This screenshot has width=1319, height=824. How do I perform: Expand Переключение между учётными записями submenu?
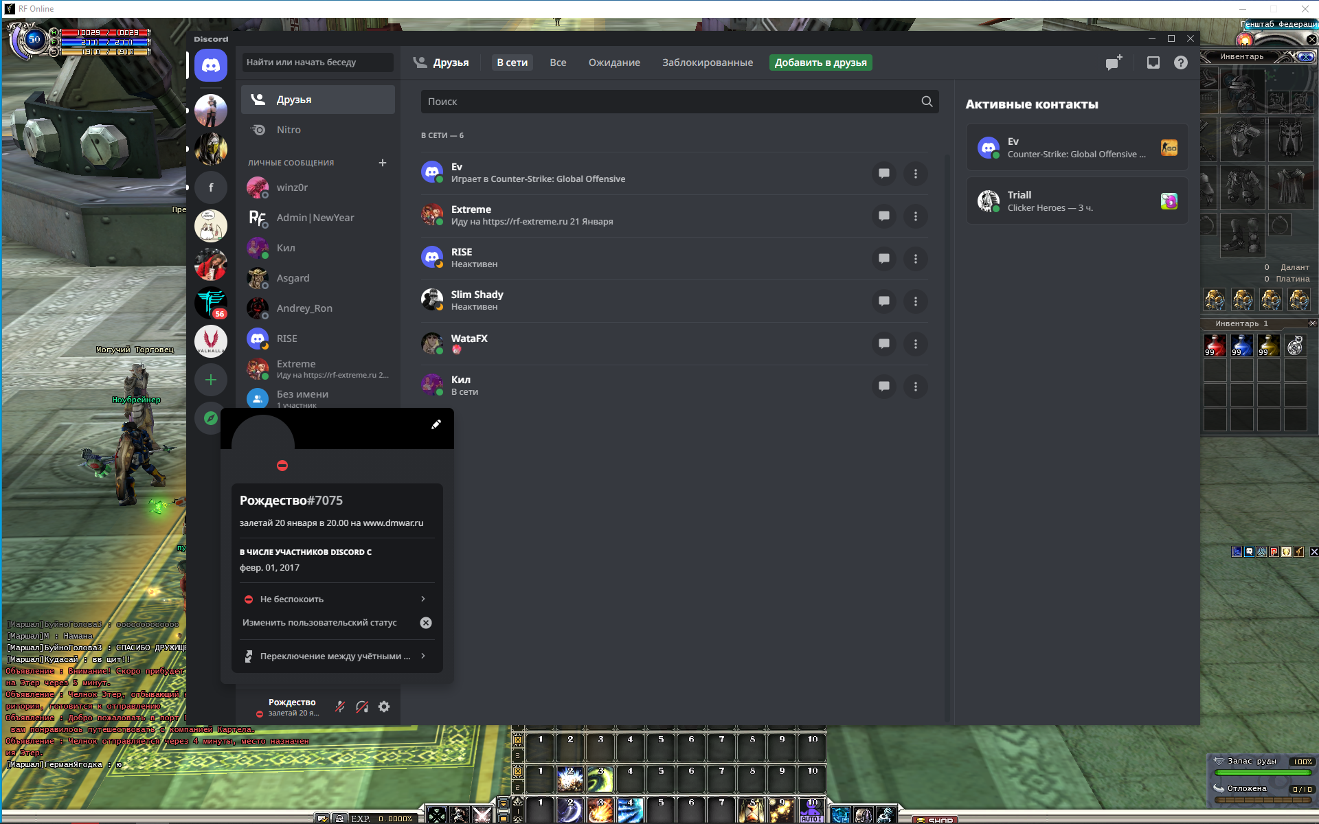pos(337,656)
